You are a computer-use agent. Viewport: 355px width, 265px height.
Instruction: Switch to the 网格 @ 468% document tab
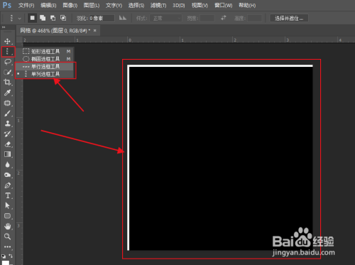(x=55, y=31)
